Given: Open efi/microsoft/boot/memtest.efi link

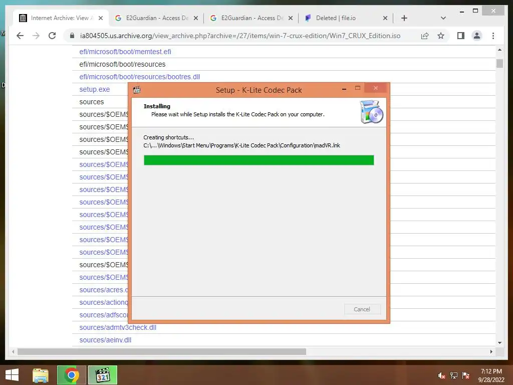Looking at the screenshot, I should coord(125,52).
